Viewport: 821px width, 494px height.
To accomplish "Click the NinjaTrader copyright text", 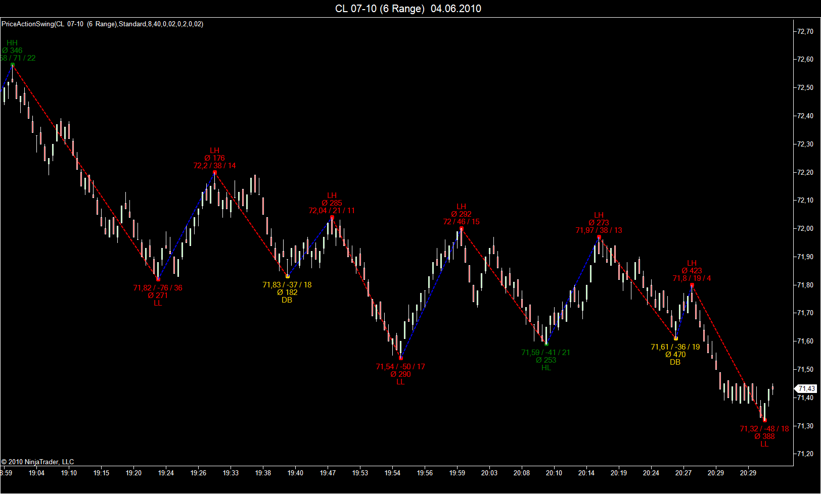I will (x=38, y=462).
